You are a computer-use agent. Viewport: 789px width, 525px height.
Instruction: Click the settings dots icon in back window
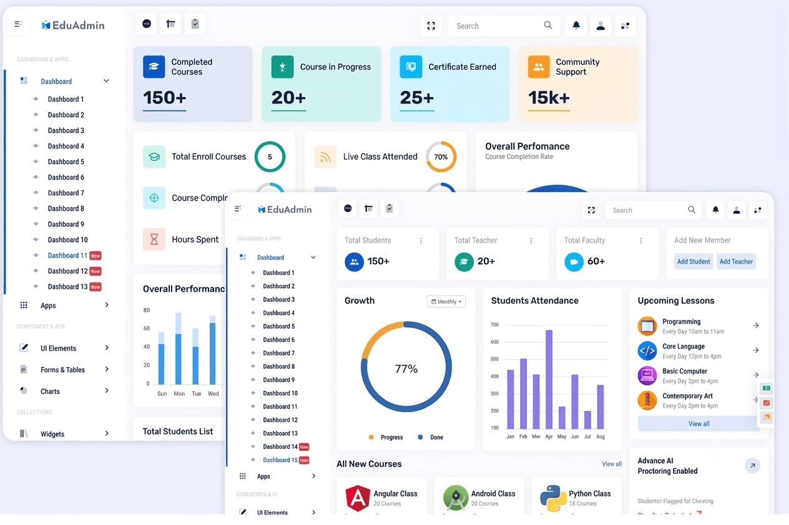(625, 26)
